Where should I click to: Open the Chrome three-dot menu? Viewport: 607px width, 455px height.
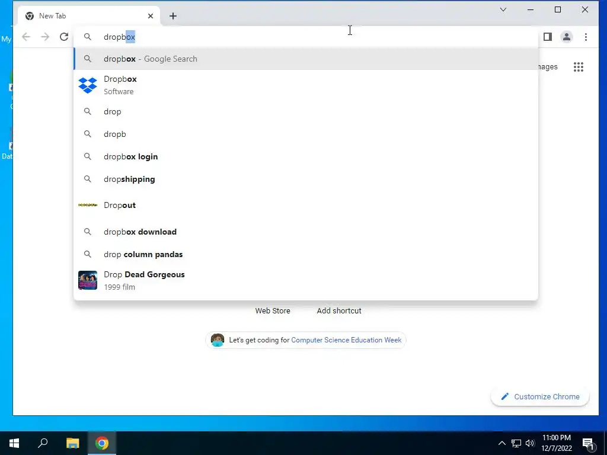586,37
